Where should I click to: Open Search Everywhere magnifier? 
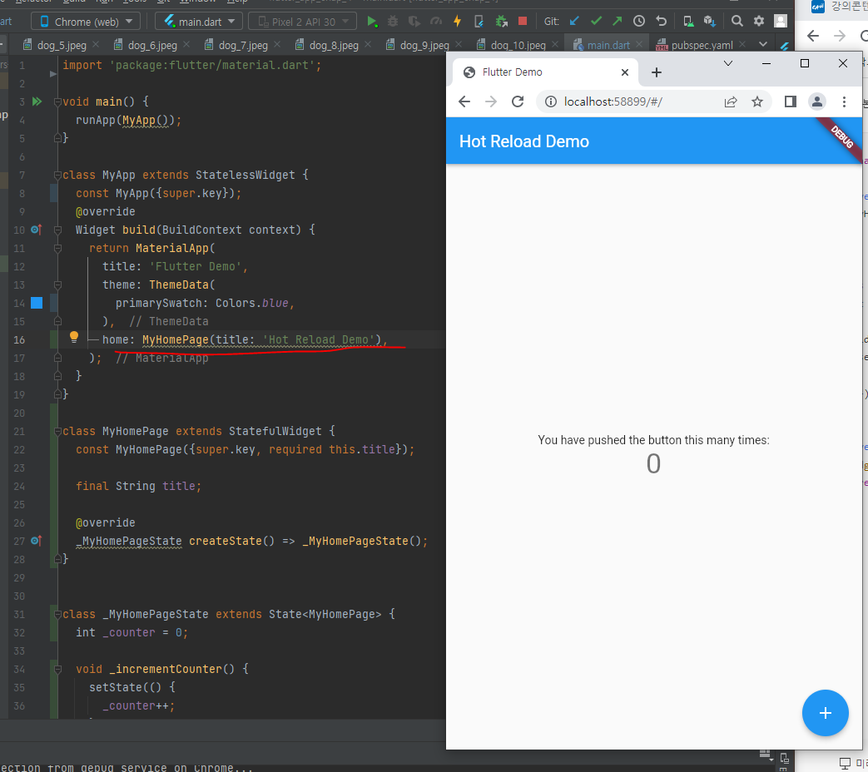737,21
